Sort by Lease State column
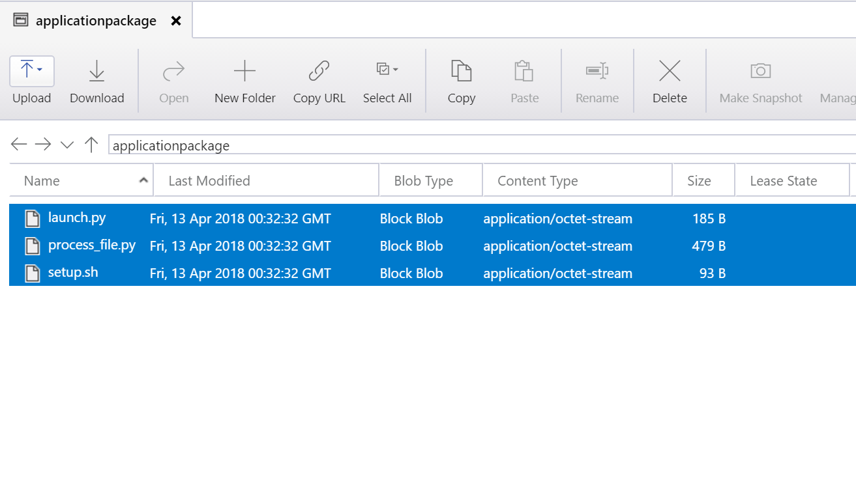The width and height of the screenshot is (856, 504). (x=792, y=181)
